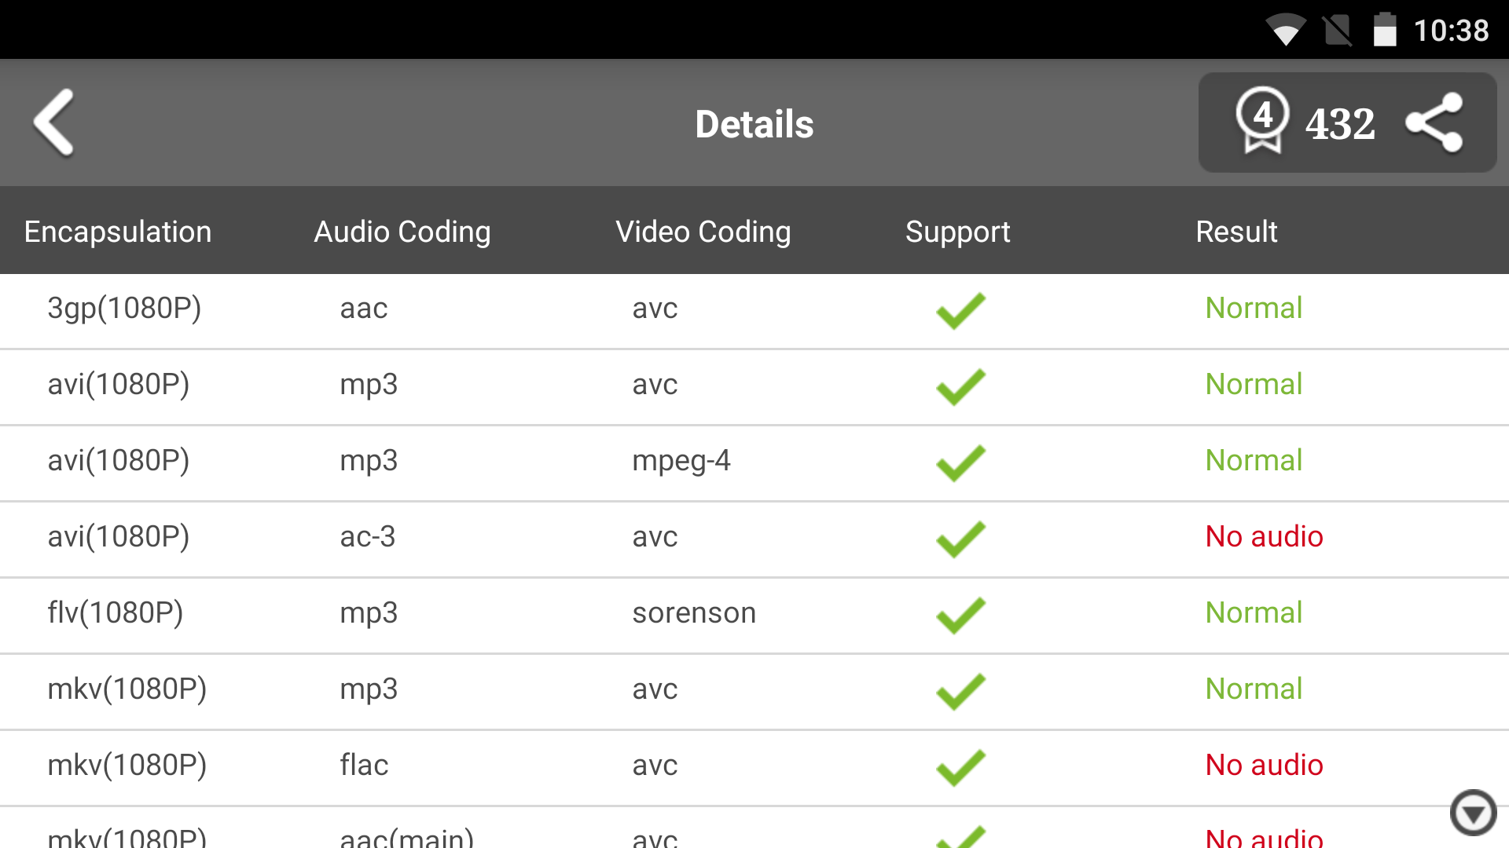The height and width of the screenshot is (848, 1509).
Task: Tap the red No audio result for ac-3
Action: pyautogui.click(x=1264, y=537)
